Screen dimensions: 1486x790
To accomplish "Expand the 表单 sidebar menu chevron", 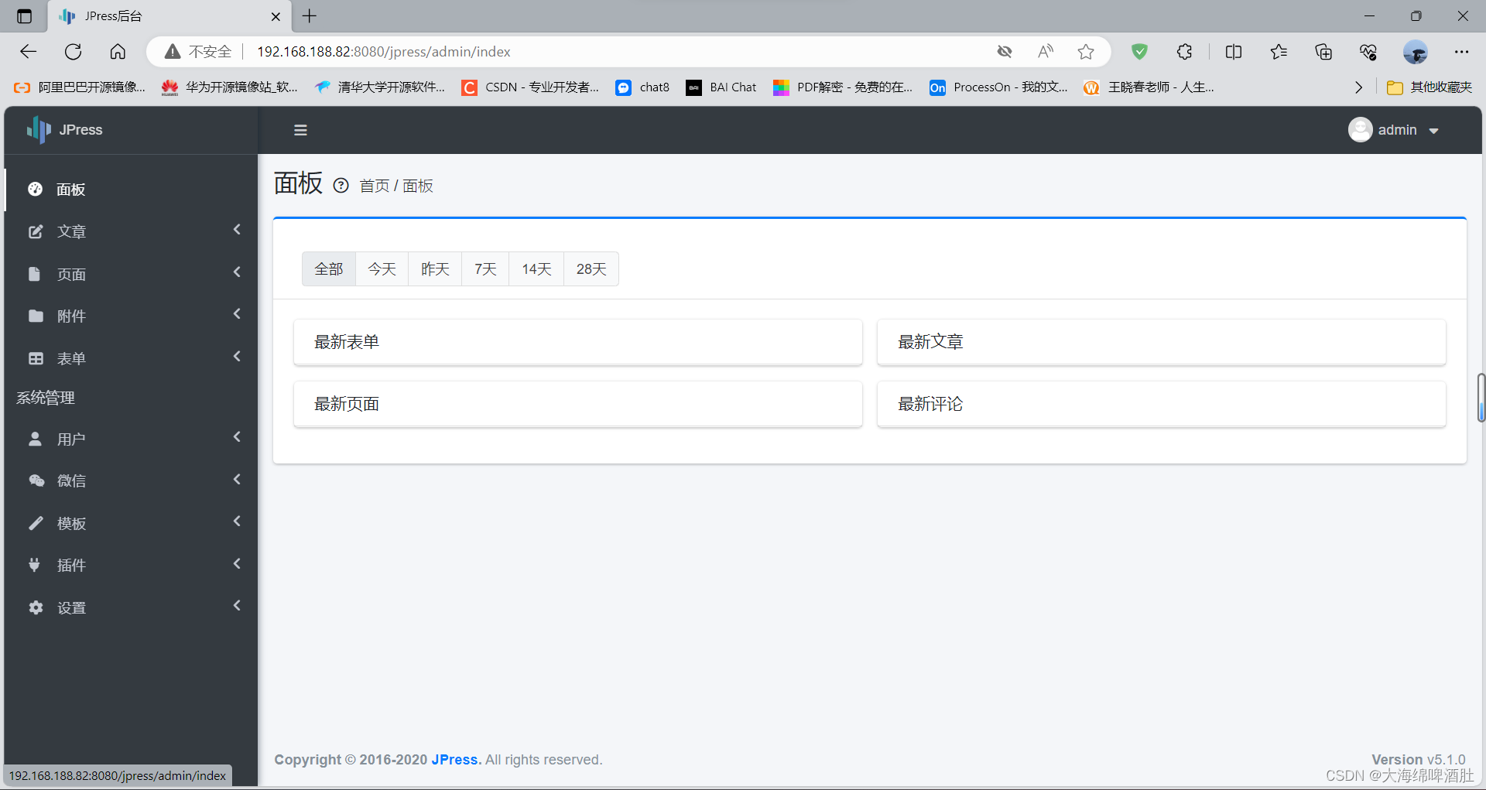I will coord(237,357).
